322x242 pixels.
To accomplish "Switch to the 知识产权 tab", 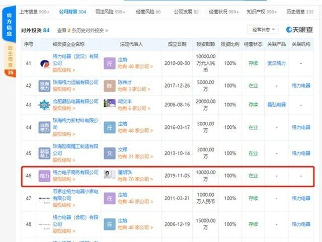I will (x=262, y=12).
